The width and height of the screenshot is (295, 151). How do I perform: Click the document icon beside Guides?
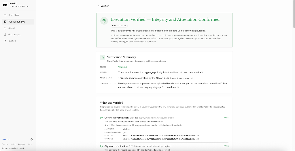coord(5,41)
